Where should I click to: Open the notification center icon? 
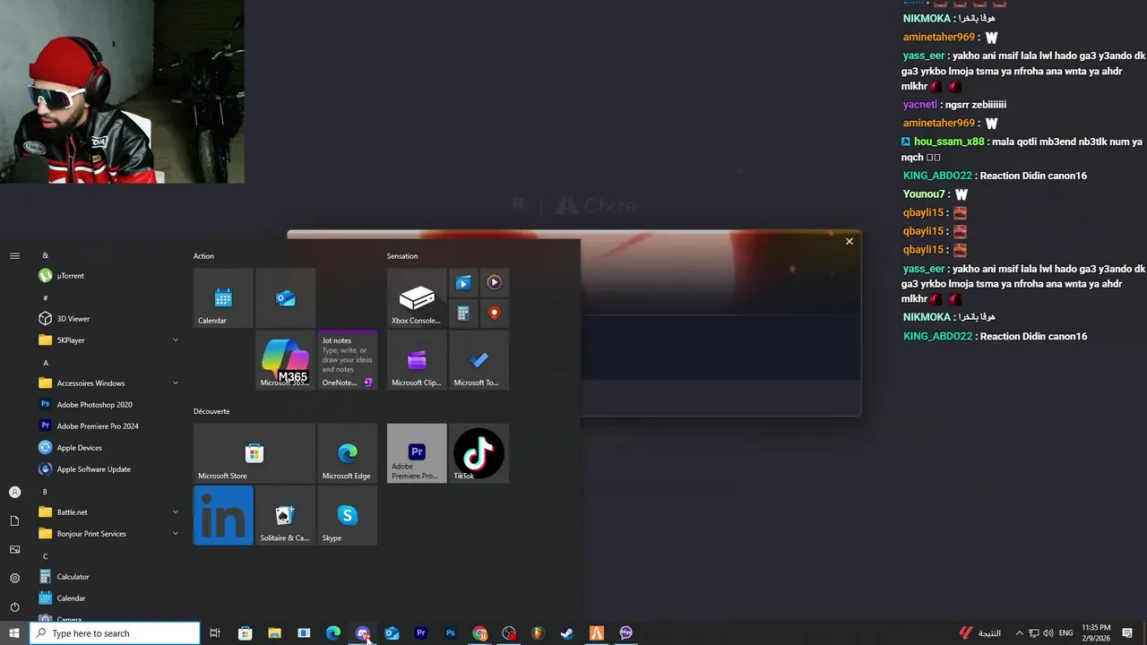(1127, 633)
